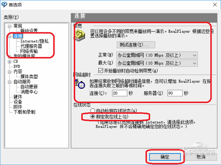Confirm with the 确定 button
The width and height of the screenshot is (221, 165).
[x=165, y=157]
